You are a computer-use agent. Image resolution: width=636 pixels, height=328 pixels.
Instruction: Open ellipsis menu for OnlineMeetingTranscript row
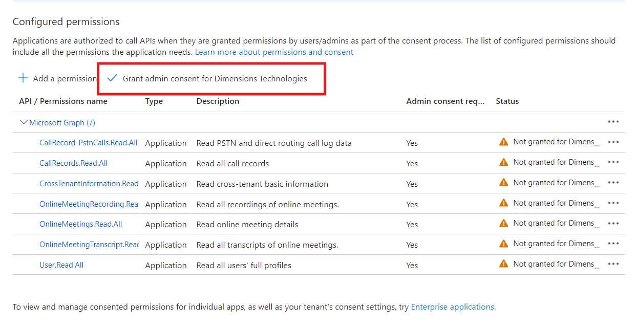click(613, 244)
